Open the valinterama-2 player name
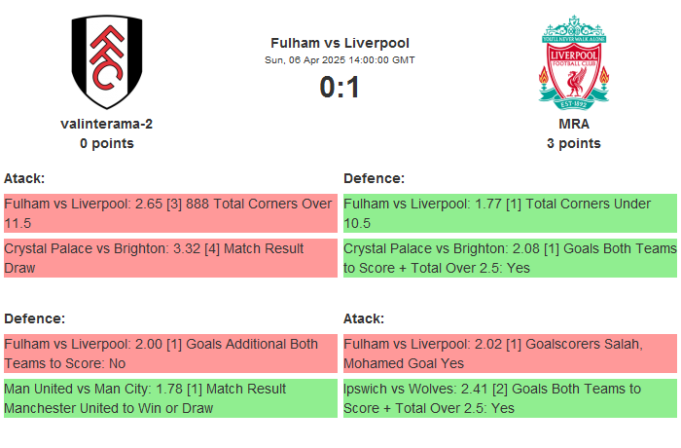 107,124
